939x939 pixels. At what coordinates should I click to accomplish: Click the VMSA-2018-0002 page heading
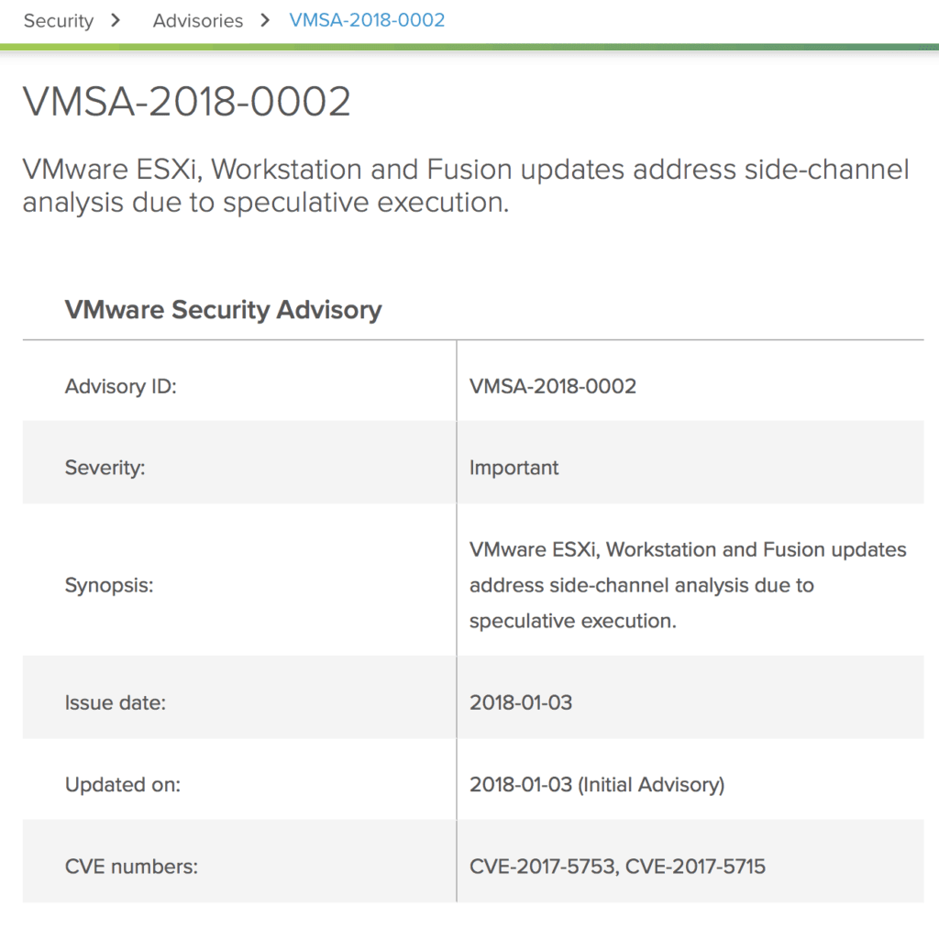(186, 101)
